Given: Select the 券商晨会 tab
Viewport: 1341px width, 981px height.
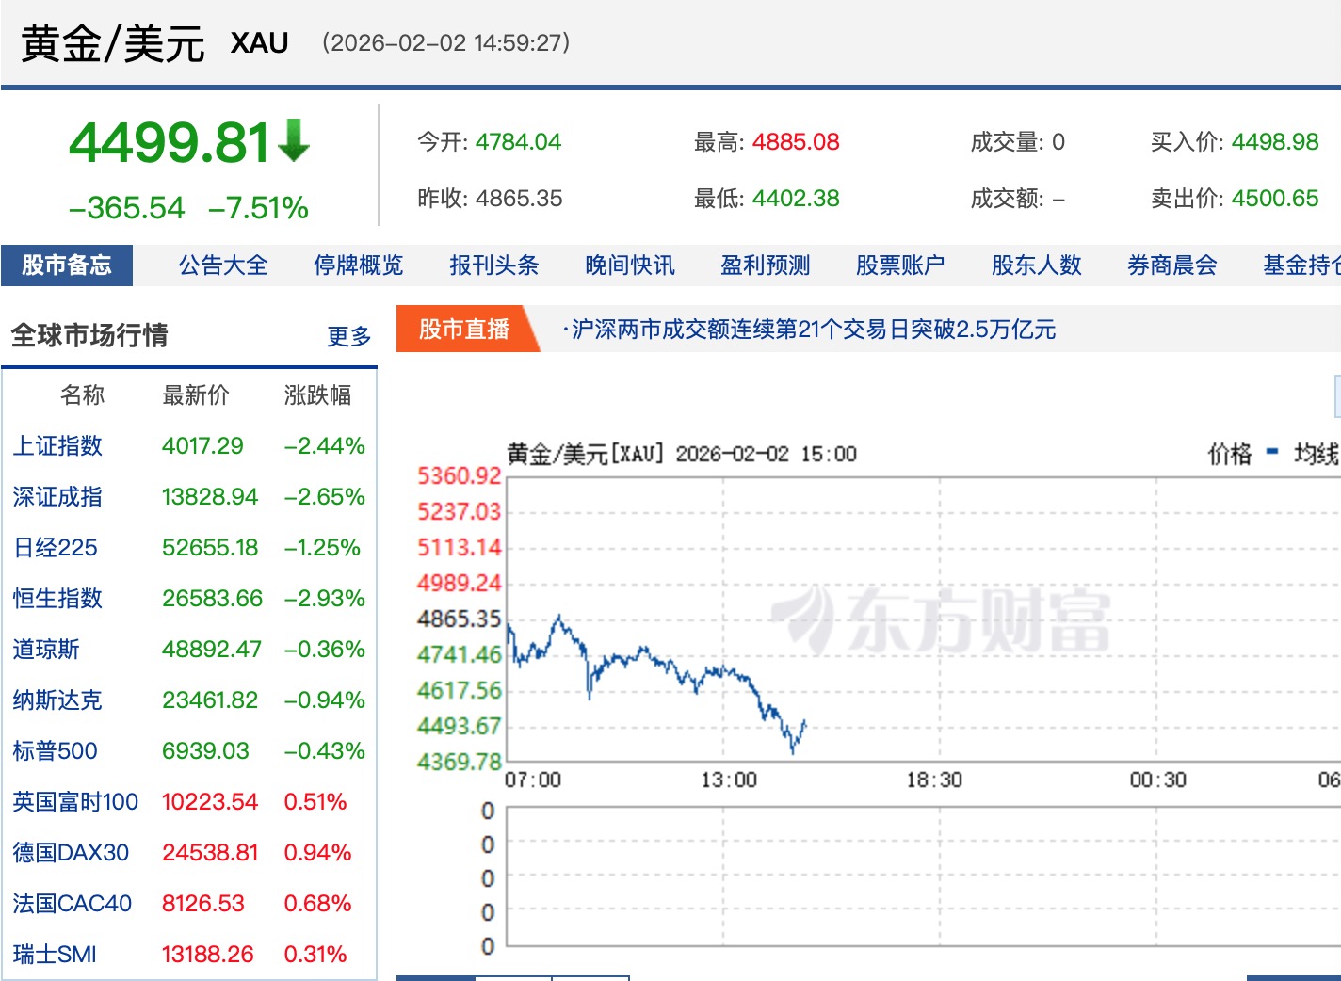Looking at the screenshot, I should (x=1171, y=265).
